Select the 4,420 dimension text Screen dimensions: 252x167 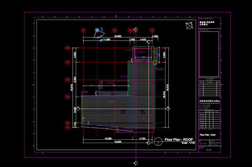[143, 39]
